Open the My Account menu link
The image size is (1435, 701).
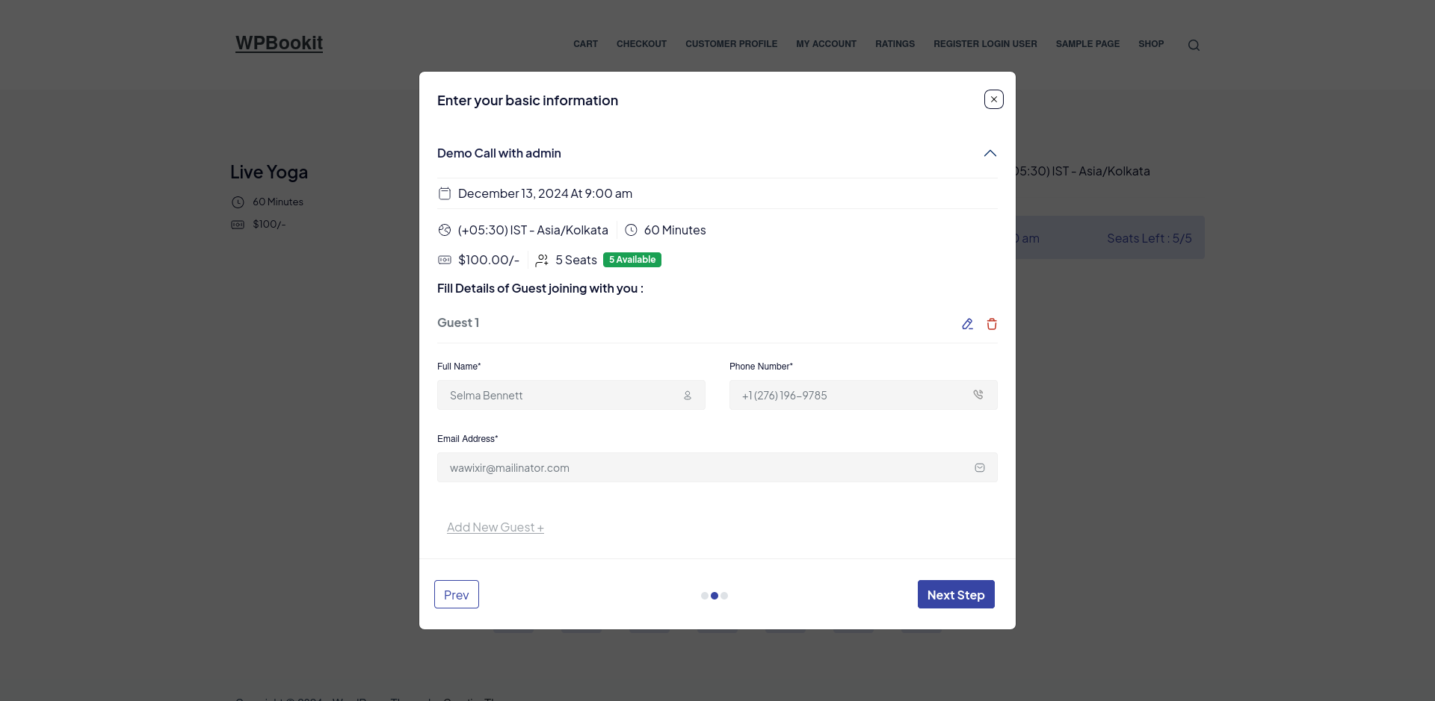826,44
